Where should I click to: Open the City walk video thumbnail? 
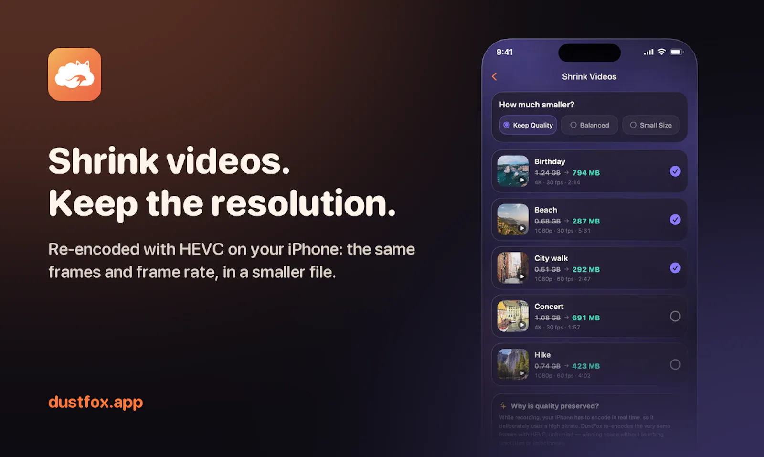(x=513, y=268)
